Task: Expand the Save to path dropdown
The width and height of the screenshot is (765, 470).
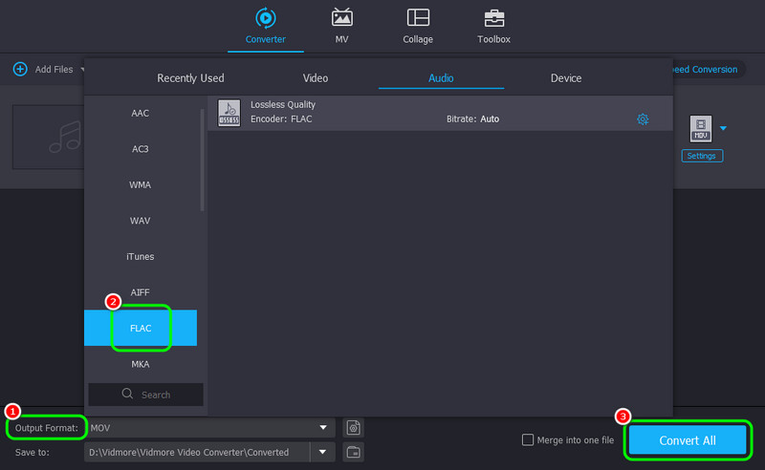Action: [x=323, y=451]
